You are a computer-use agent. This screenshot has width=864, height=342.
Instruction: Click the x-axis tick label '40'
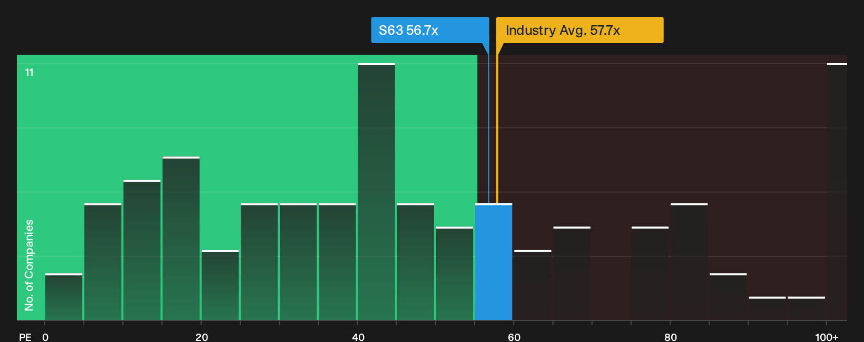[x=358, y=337]
